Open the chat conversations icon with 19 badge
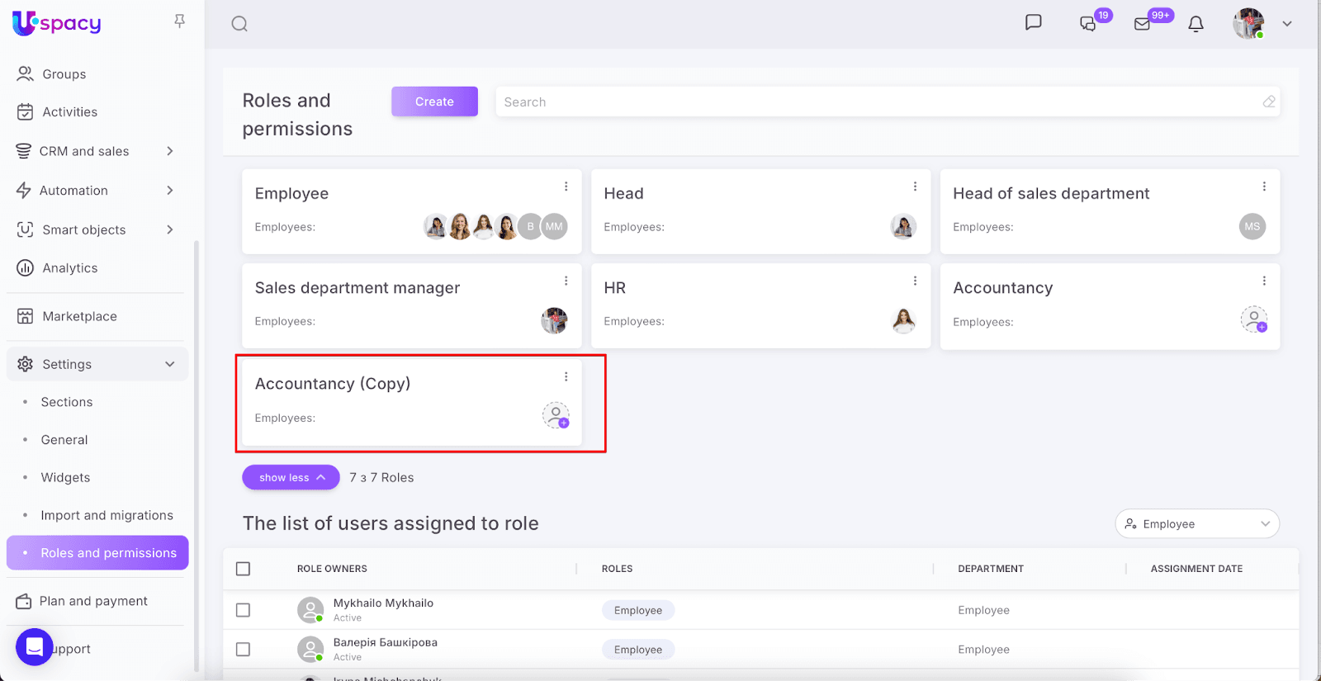The image size is (1321, 681). coord(1088,24)
